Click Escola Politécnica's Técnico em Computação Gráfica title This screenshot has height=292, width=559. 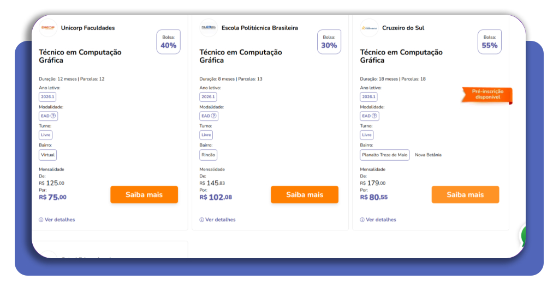coord(241,56)
